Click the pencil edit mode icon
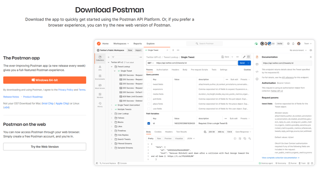The height and width of the screenshot is (169, 317). click(x=244, y=57)
